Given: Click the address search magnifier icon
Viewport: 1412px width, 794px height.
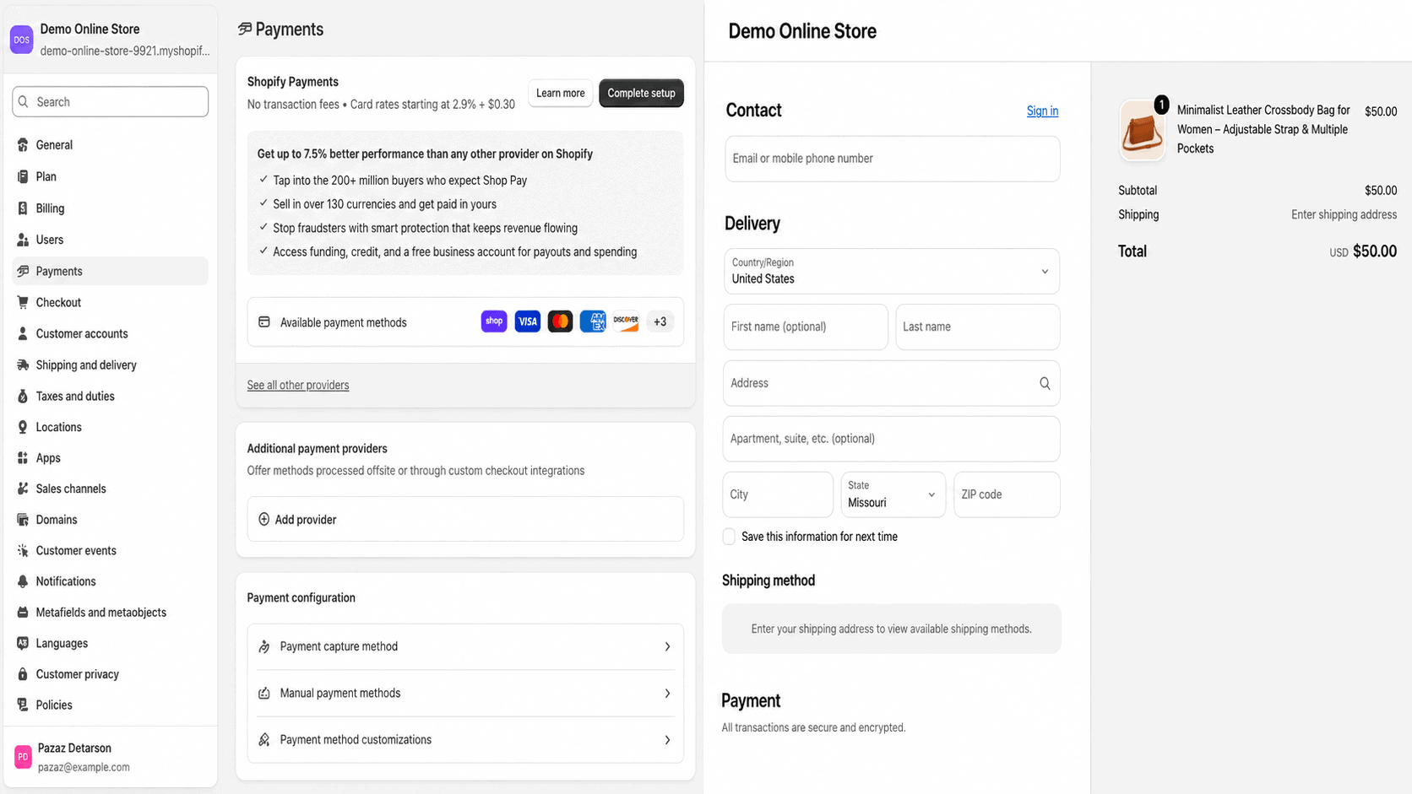Looking at the screenshot, I should (1045, 383).
